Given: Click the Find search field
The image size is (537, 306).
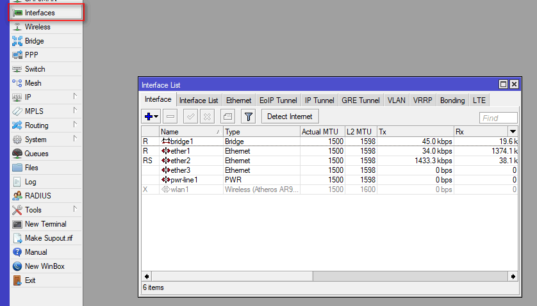Looking at the screenshot, I should 499,118.
